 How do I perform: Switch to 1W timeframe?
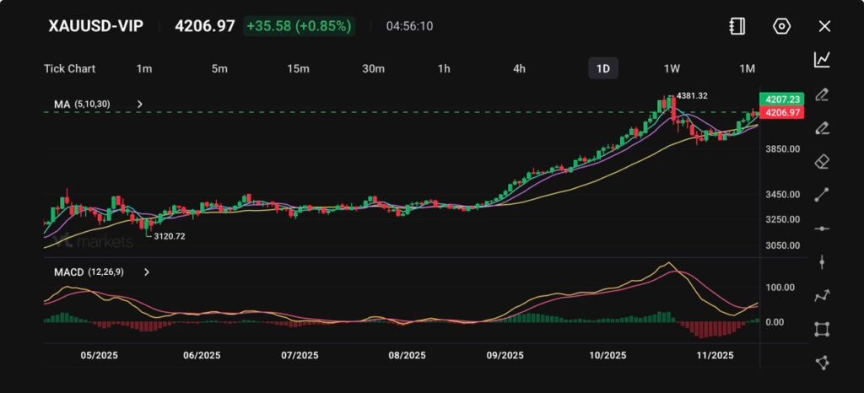[x=672, y=68]
